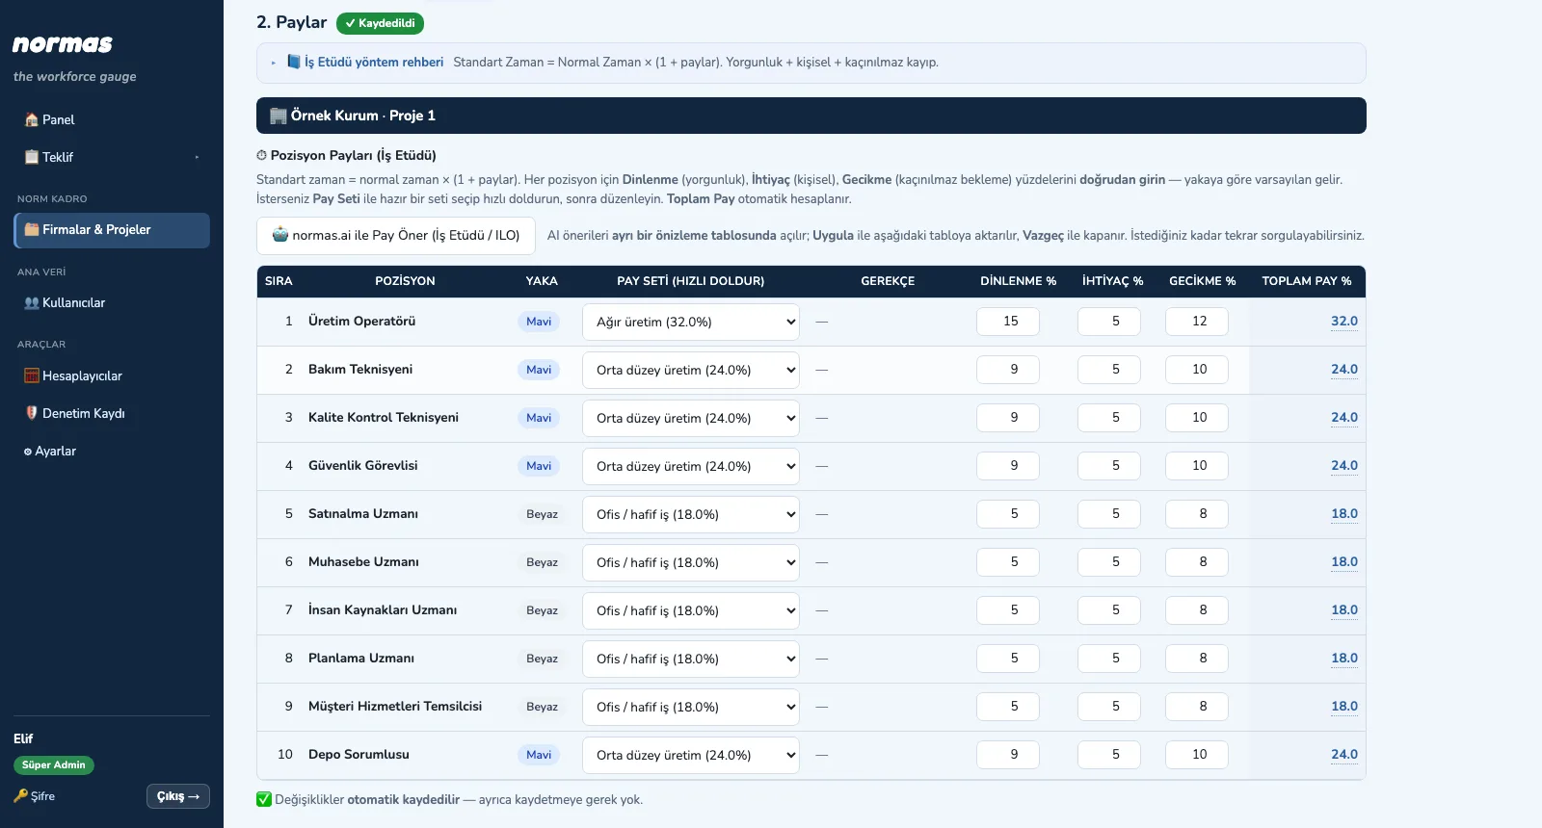The height and width of the screenshot is (828, 1542).
Task: Click the normas logo
Action: click(x=63, y=44)
